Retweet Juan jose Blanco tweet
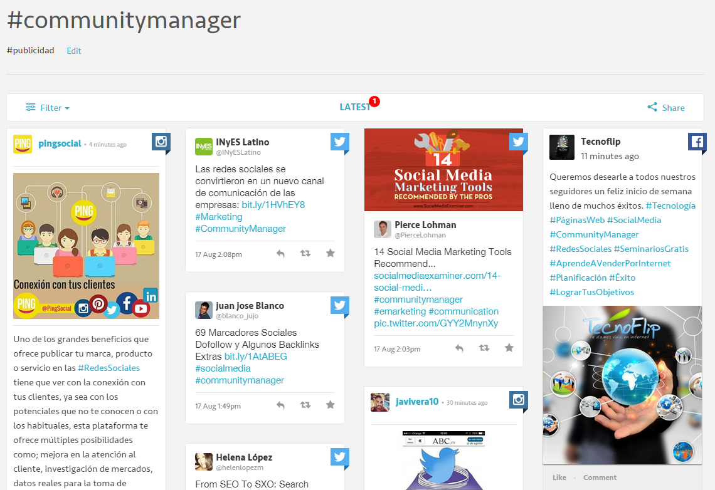This screenshot has height=490, width=715. pos(305,405)
